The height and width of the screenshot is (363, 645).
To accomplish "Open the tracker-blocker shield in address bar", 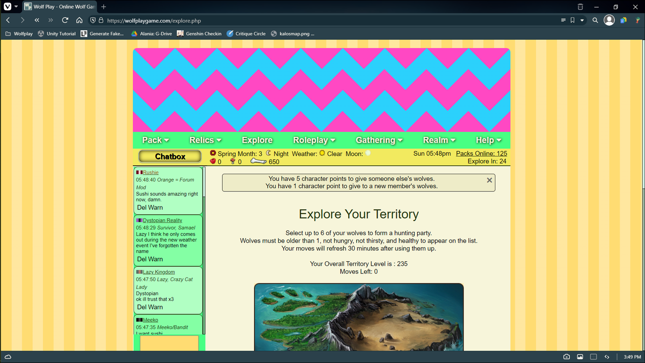I will pyautogui.click(x=92, y=21).
